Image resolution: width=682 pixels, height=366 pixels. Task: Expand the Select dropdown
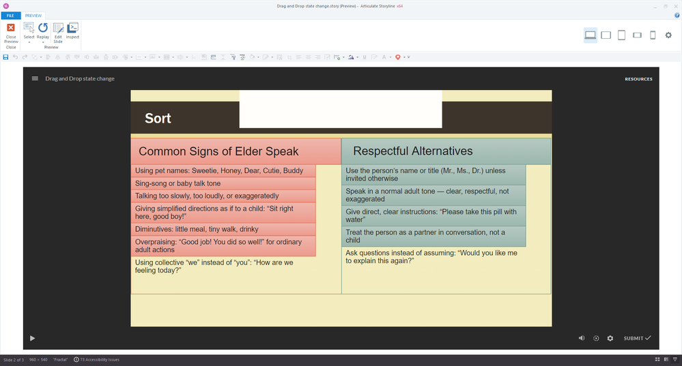point(29,42)
